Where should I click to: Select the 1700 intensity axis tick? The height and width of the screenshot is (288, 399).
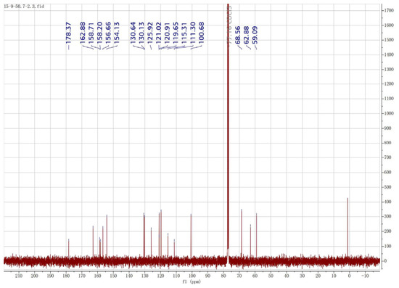tap(389, 10)
